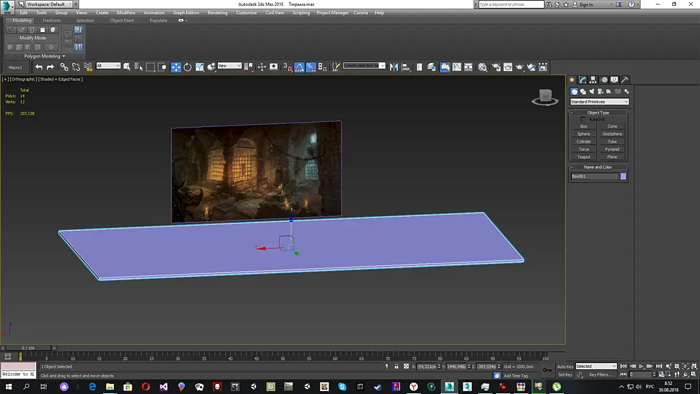Open the selection filter All dropdown
This screenshot has width=700, height=394.
(x=109, y=66)
